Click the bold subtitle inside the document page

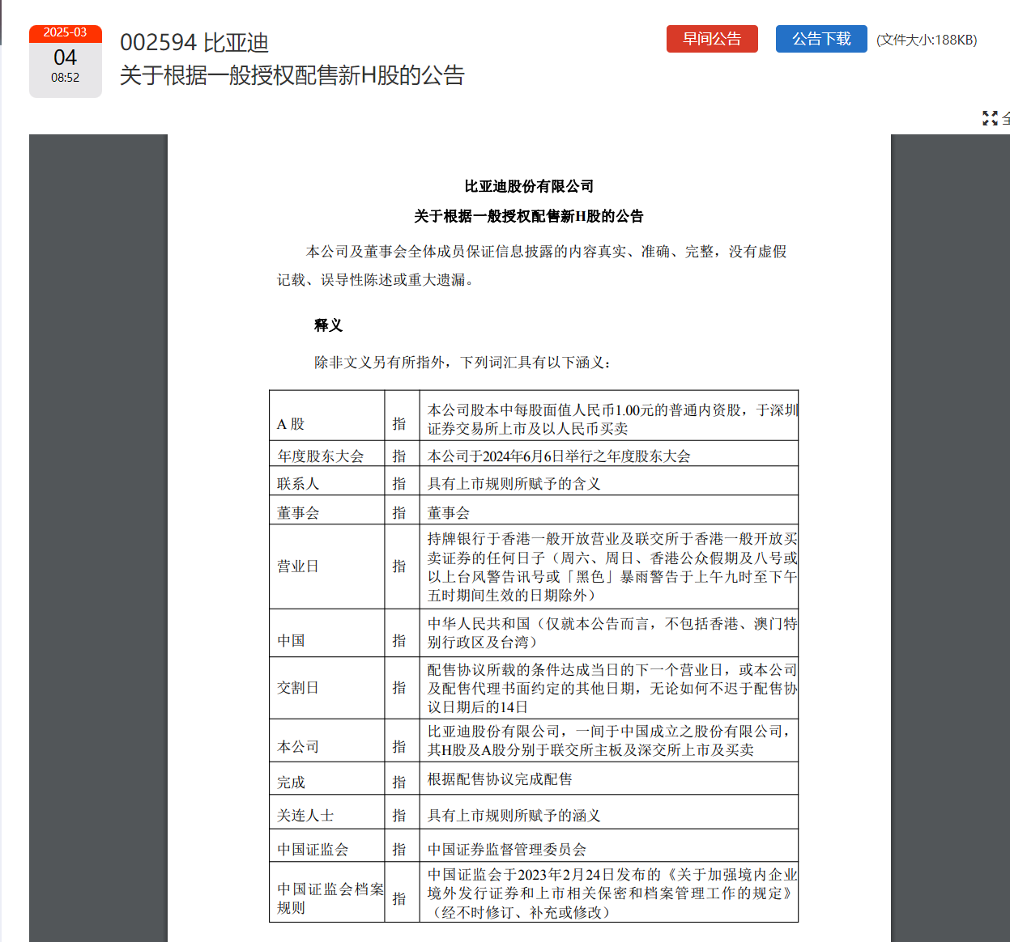(x=529, y=216)
